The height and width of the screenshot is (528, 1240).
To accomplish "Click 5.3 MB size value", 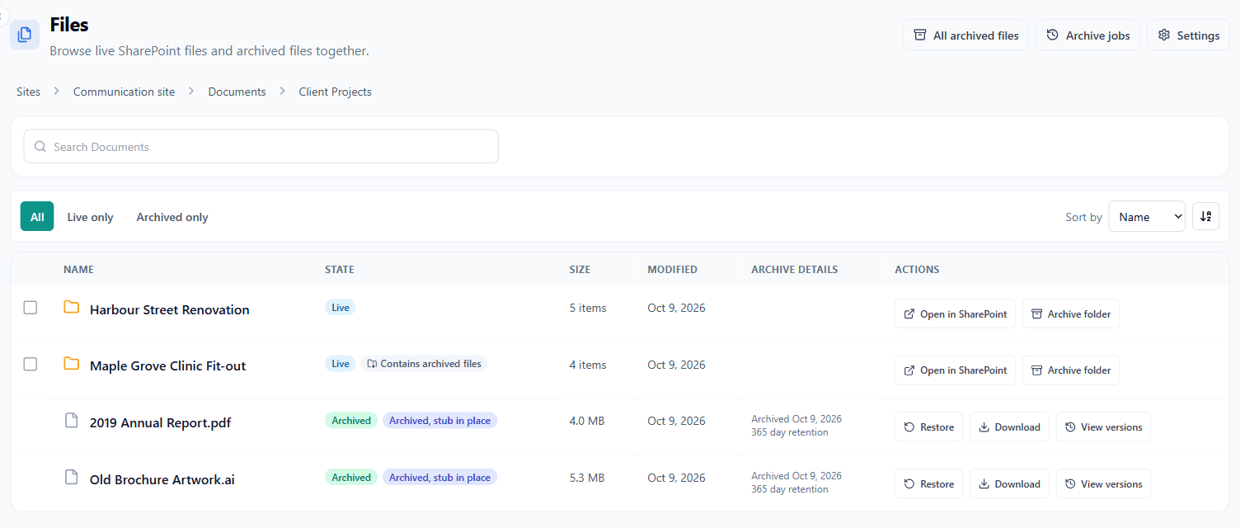I will pyautogui.click(x=587, y=478).
